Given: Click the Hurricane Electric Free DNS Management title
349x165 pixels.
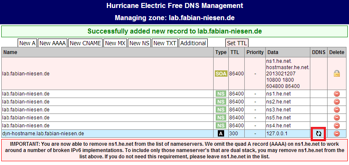Looking at the screenshot, I should (174, 5).
